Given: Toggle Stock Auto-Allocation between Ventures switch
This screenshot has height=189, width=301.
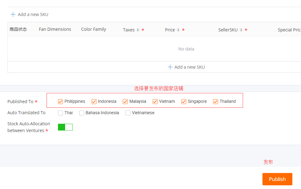Looking at the screenshot, I should (65, 127).
